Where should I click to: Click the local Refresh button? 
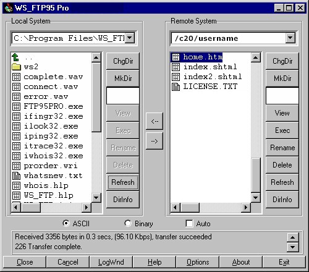click(x=123, y=182)
